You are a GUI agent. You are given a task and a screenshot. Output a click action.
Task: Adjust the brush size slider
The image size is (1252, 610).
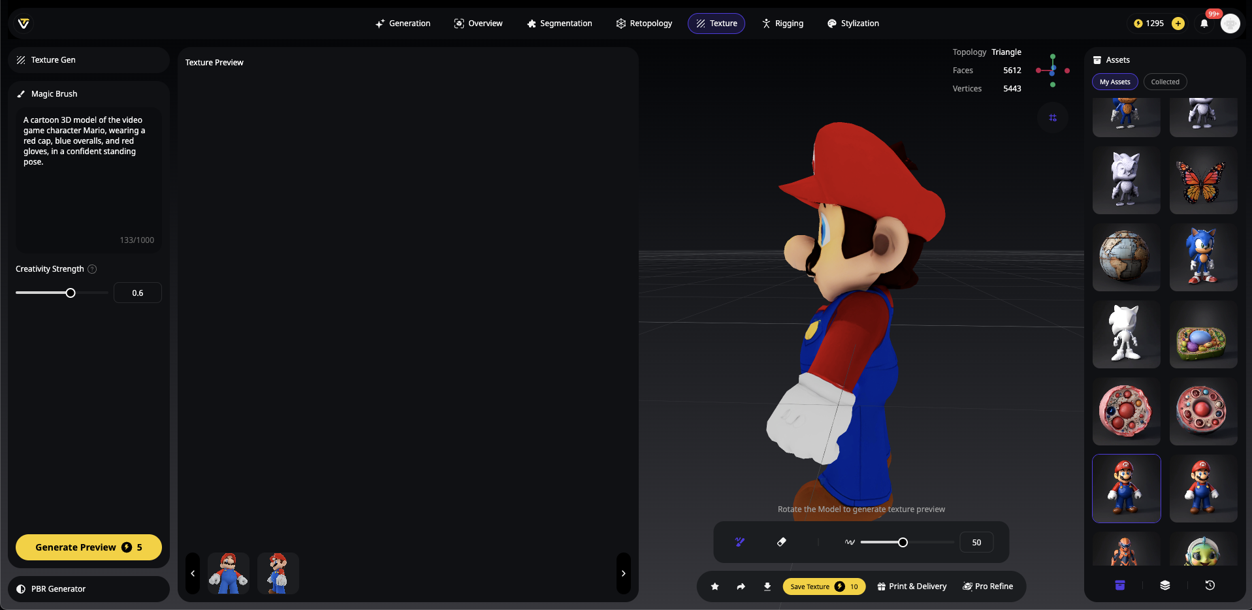coord(903,542)
